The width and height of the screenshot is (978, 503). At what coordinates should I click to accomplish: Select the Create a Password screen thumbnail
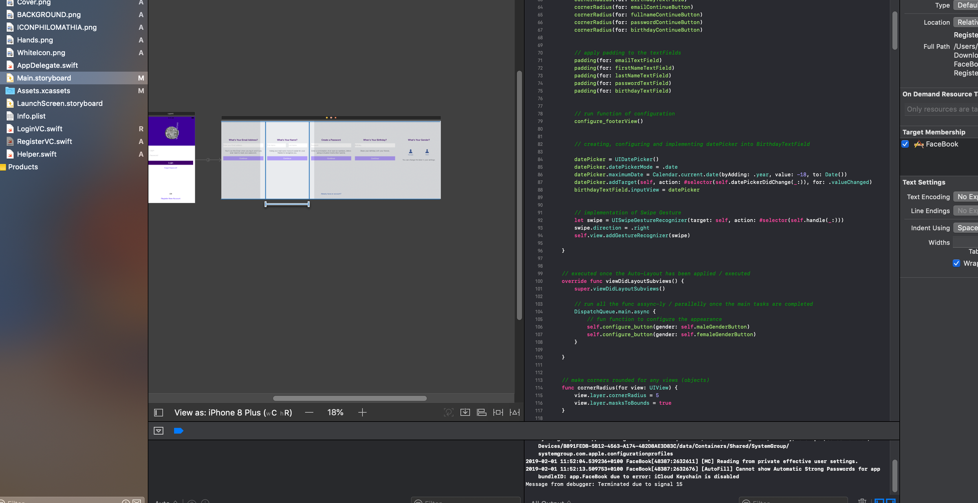pos(331,159)
